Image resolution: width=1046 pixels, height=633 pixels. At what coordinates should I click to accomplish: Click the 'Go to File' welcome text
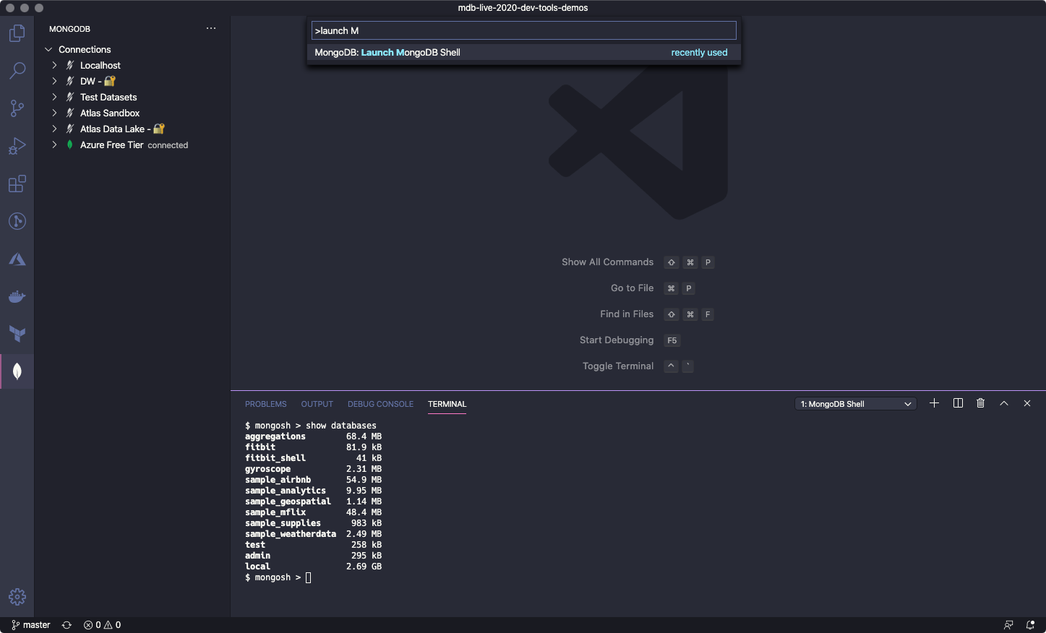(632, 288)
